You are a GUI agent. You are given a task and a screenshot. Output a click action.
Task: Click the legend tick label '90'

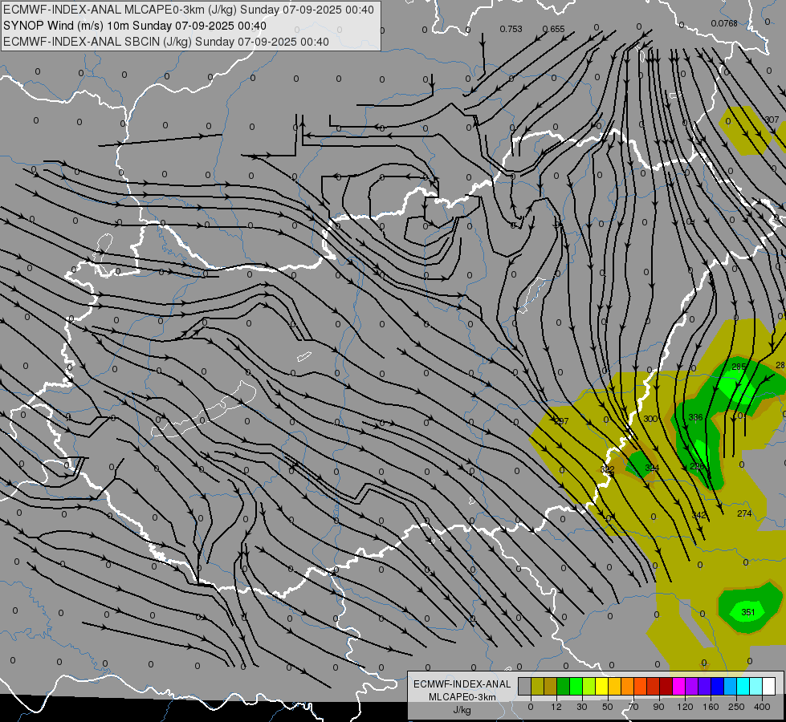pos(658,707)
